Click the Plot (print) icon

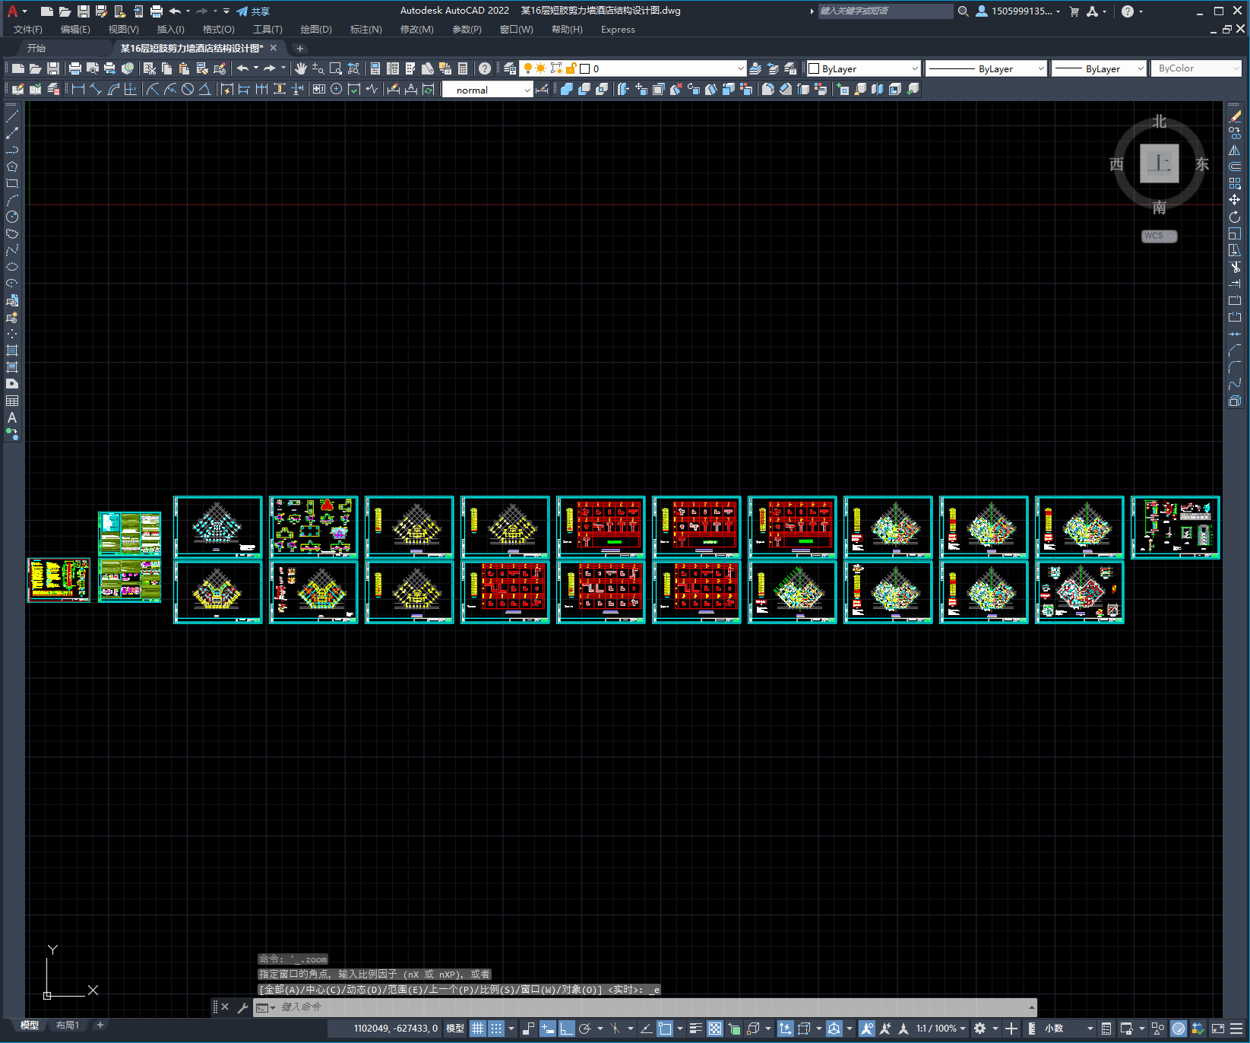74,68
